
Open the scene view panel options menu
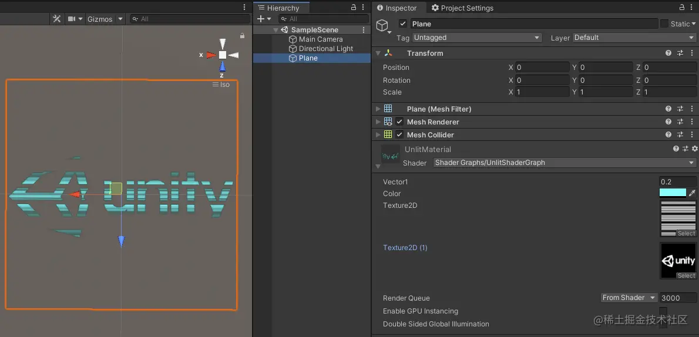pos(244,7)
